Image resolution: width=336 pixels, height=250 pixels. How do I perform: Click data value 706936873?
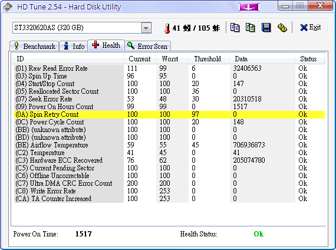tap(249, 145)
